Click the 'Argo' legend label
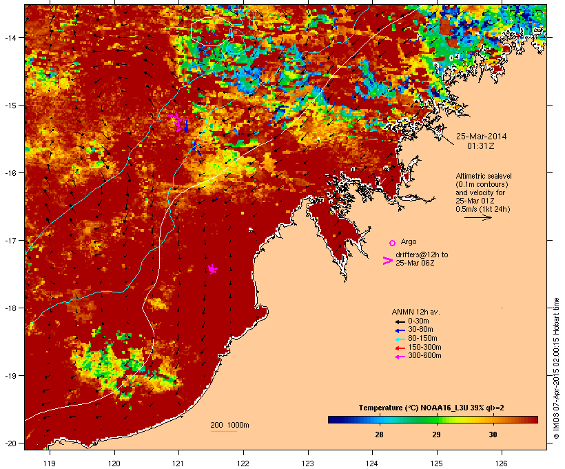This screenshot has width=565, height=469. 409,241
